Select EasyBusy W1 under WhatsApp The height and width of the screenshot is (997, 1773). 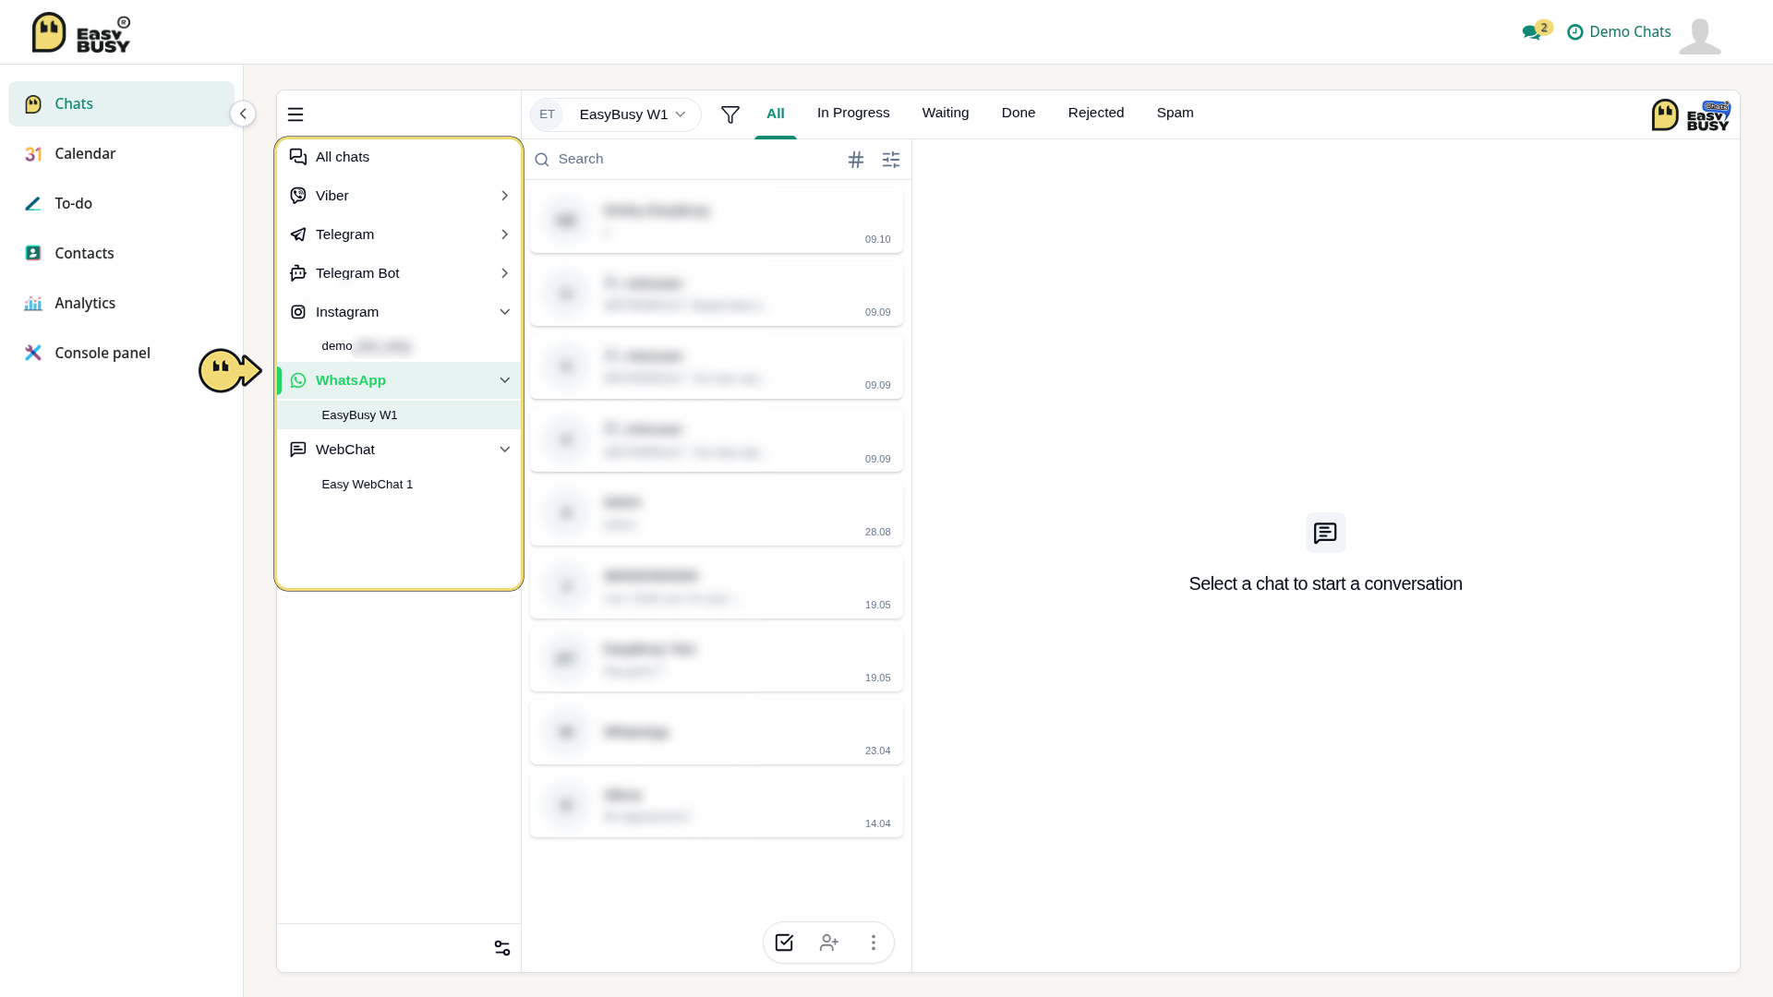point(399,415)
